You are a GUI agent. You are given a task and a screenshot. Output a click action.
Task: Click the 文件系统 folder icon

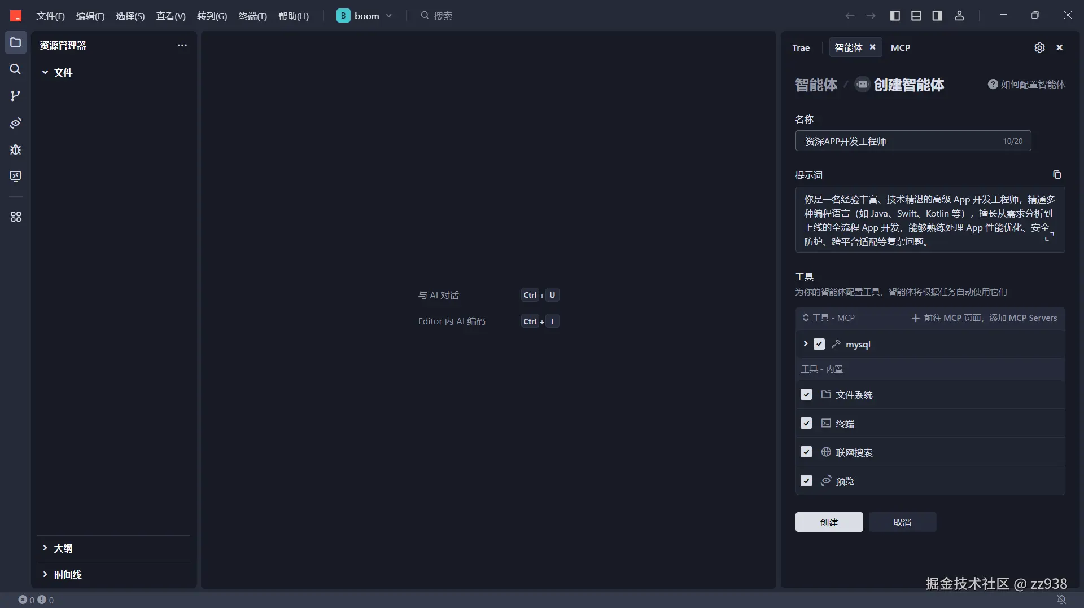pos(826,395)
